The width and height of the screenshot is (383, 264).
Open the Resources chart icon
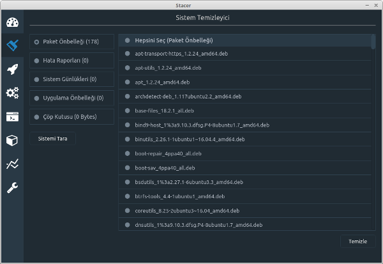(x=12, y=164)
